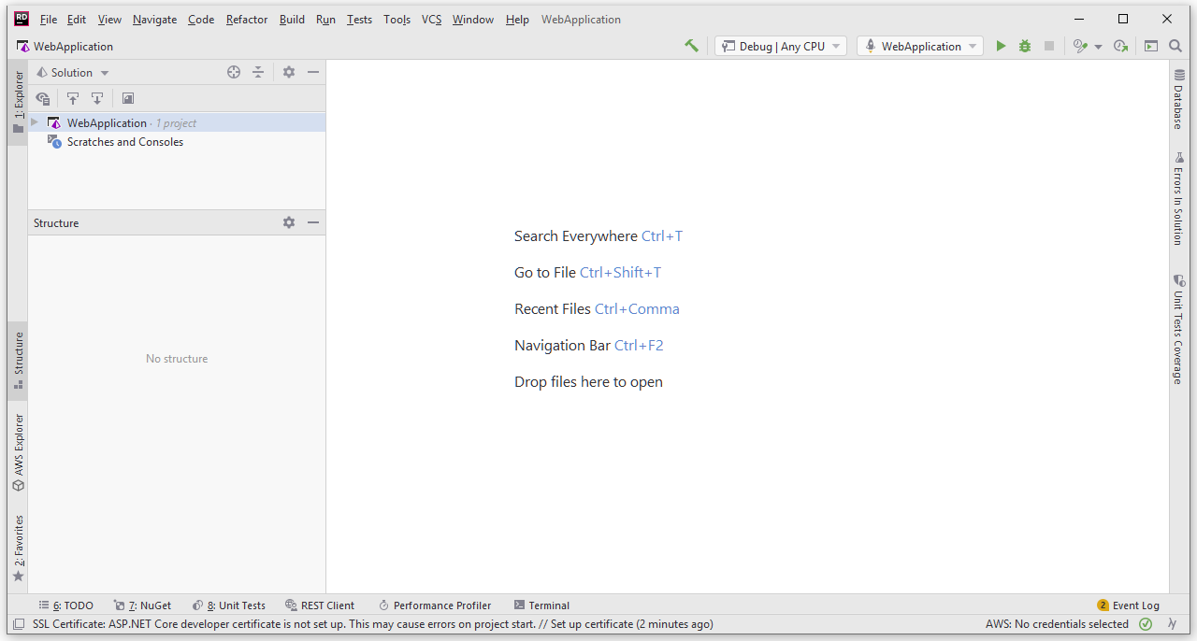
Task: Open the Refactor menu
Action: coord(247,19)
